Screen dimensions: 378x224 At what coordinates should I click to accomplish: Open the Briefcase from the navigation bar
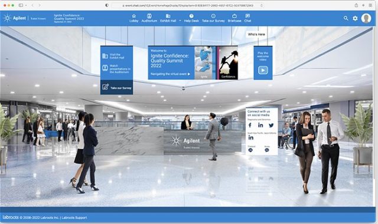pos(234,18)
